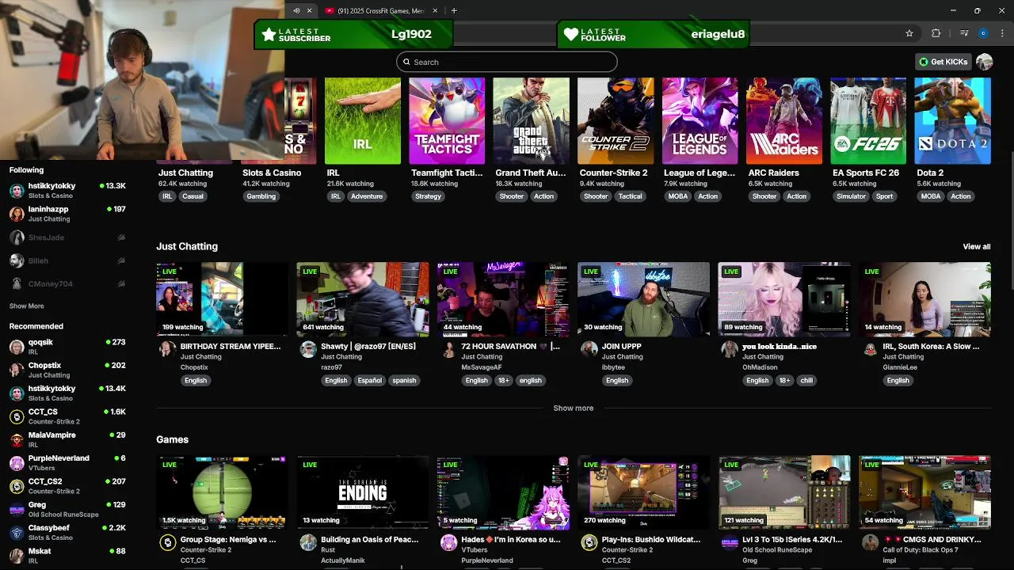This screenshot has height=570, width=1014.
Task: Open Call of Duty Black Ops stream
Action: (924, 492)
